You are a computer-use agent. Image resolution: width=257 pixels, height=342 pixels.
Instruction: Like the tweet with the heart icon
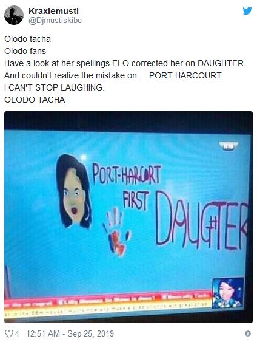[x=9, y=333]
